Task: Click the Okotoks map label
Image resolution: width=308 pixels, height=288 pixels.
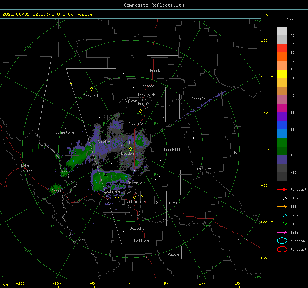Action: tap(137, 228)
